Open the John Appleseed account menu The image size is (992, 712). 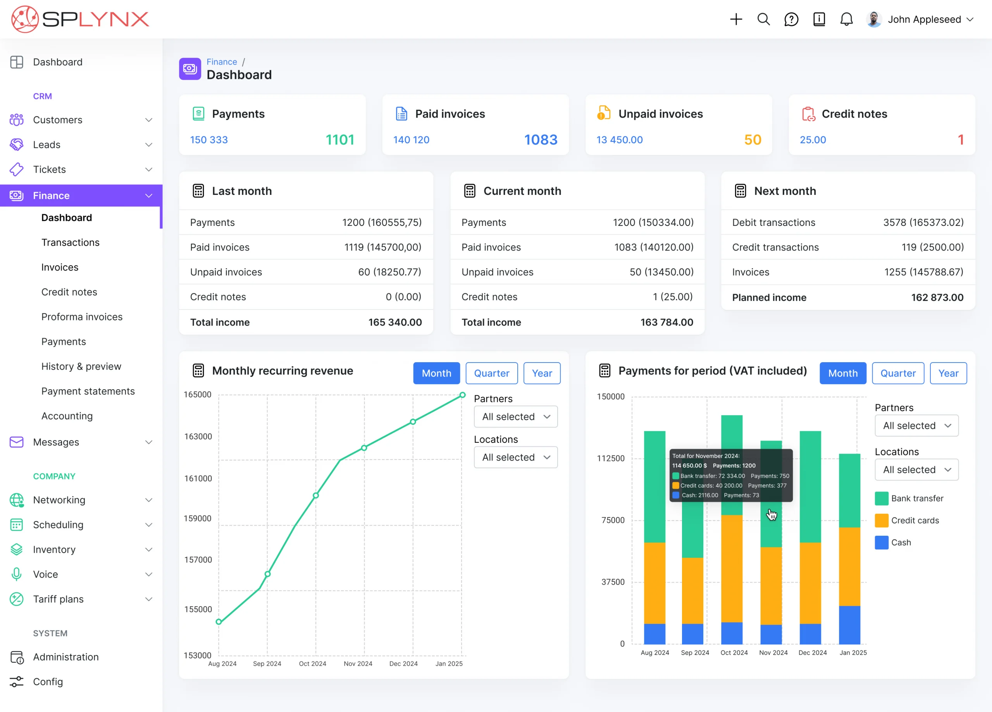pyautogui.click(x=924, y=19)
